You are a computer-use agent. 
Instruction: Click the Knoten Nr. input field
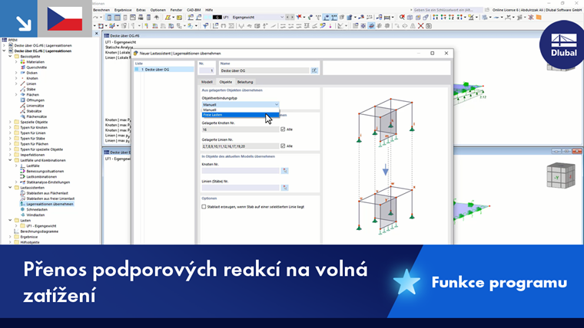(x=241, y=171)
